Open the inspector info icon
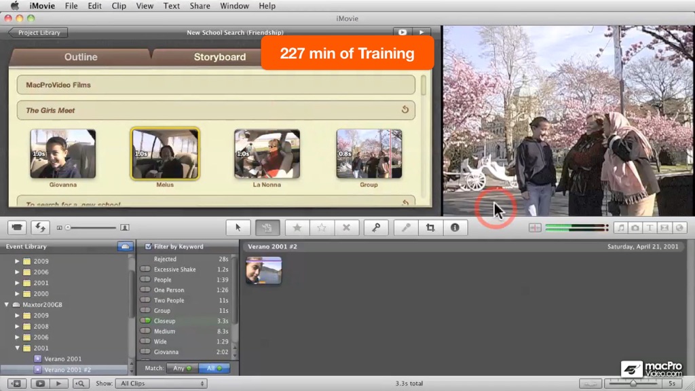 [455, 227]
